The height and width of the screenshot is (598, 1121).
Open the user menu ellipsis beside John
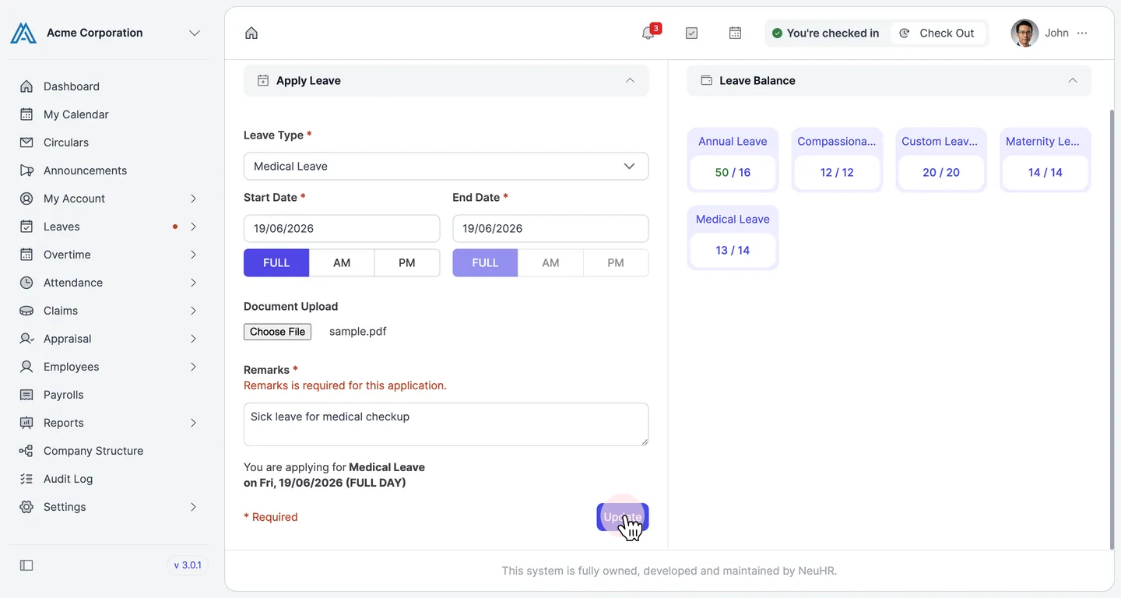(x=1082, y=33)
